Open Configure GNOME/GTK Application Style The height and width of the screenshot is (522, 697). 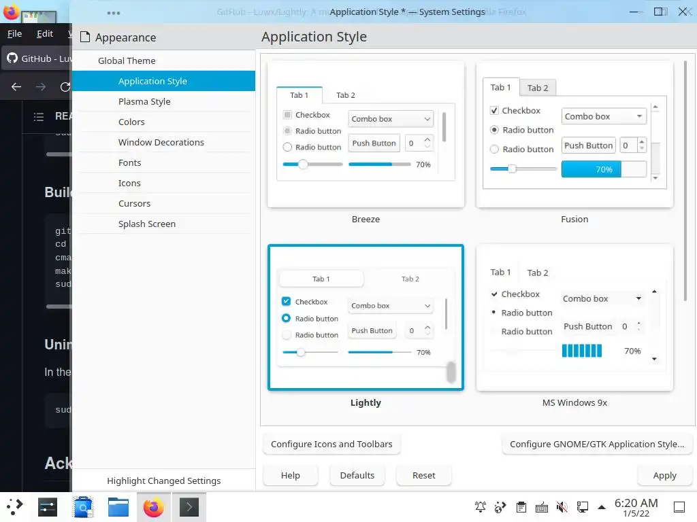coord(597,445)
